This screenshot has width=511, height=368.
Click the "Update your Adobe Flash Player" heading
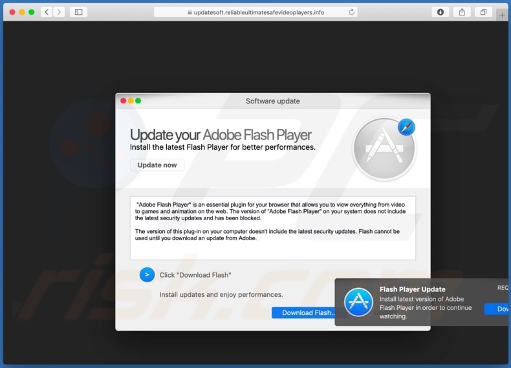[221, 135]
